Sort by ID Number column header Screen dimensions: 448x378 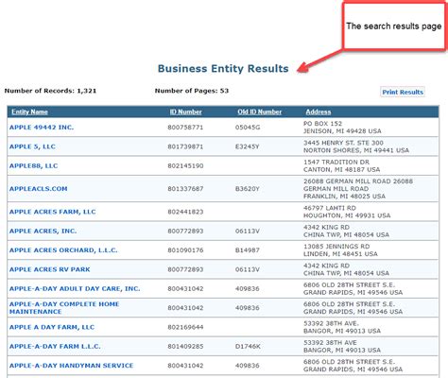(x=185, y=112)
